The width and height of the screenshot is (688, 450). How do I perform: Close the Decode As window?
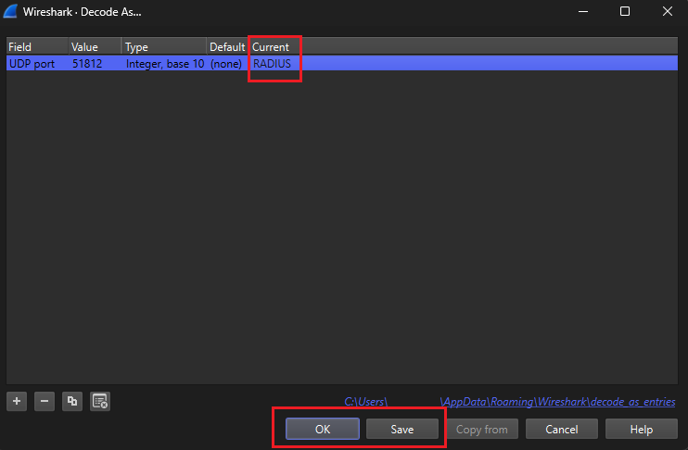click(x=668, y=11)
